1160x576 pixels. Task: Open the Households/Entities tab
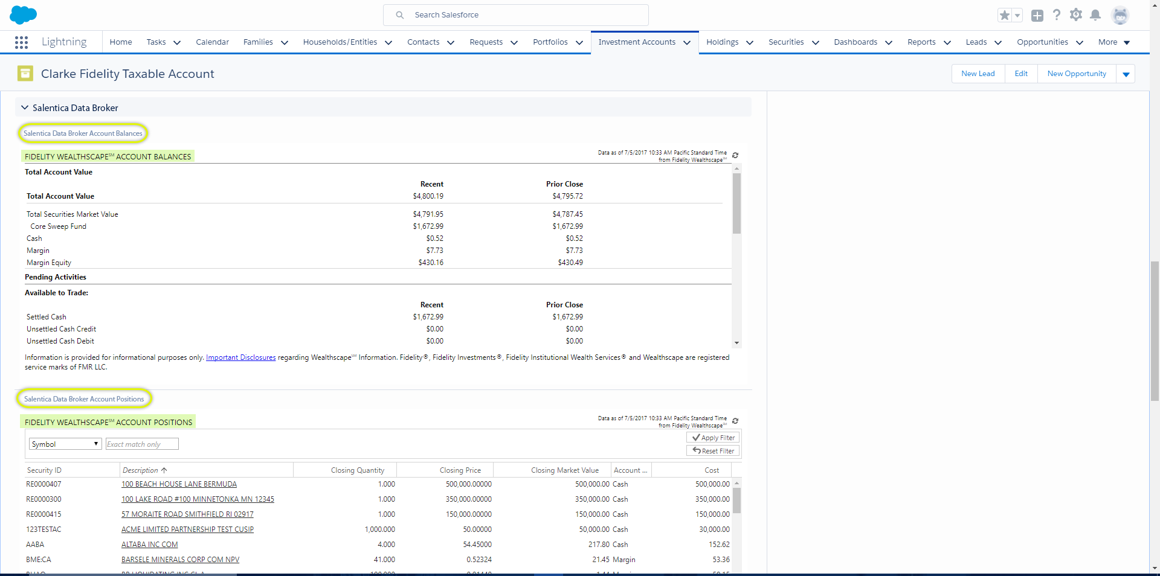point(340,42)
